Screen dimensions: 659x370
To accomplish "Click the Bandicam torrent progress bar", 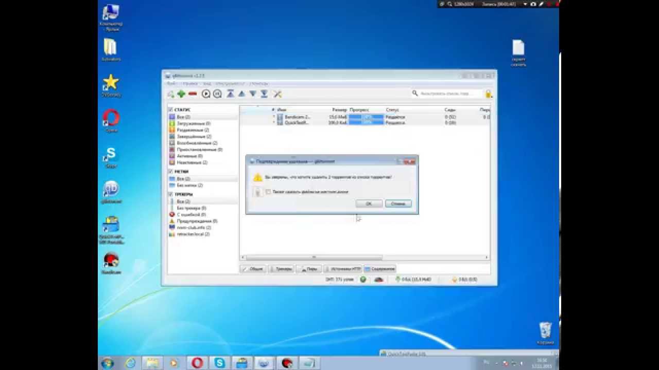I will [x=366, y=117].
